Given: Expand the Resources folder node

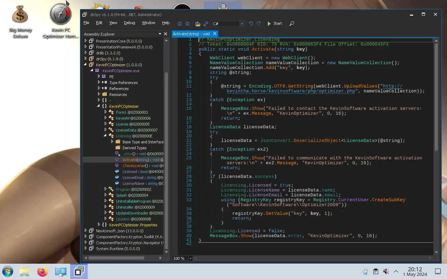Looking at the screenshot, I should pos(99,95).
